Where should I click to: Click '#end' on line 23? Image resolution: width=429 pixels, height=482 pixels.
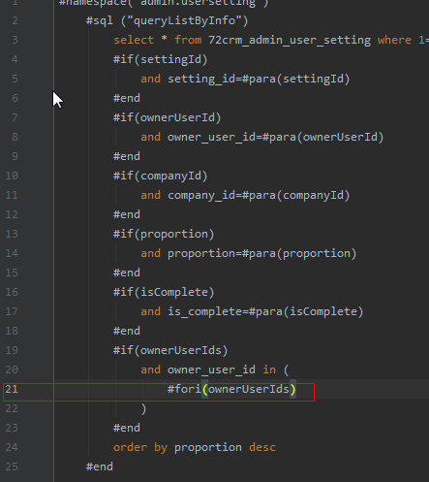coord(127,428)
